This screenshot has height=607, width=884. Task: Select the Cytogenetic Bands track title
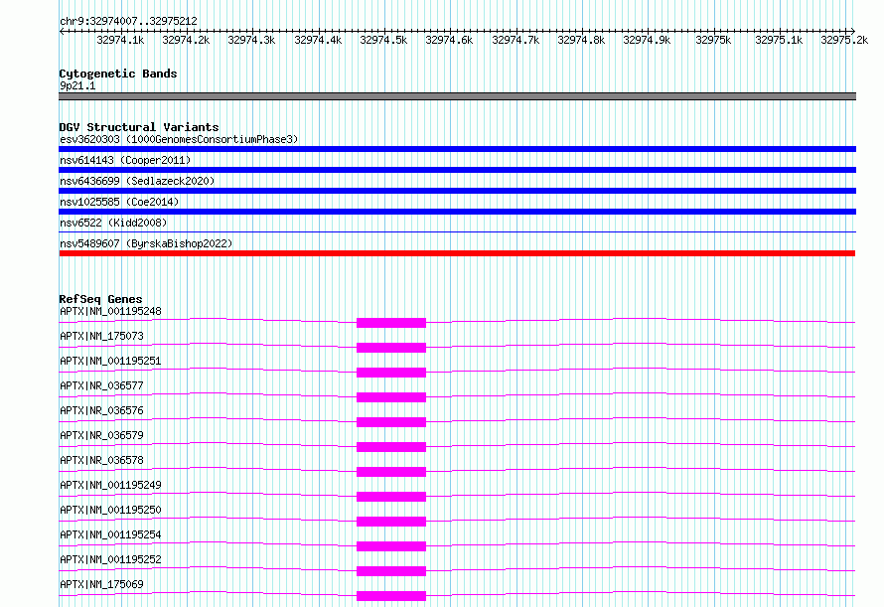[118, 74]
